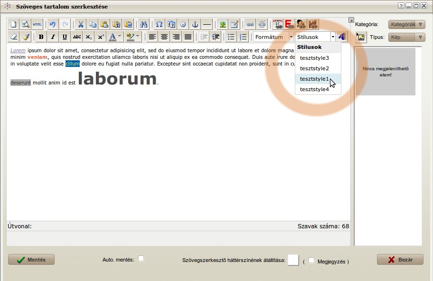This screenshot has width=433, height=281.
Task: Enable the Auto. mentés checkbox
Action: click(141, 259)
